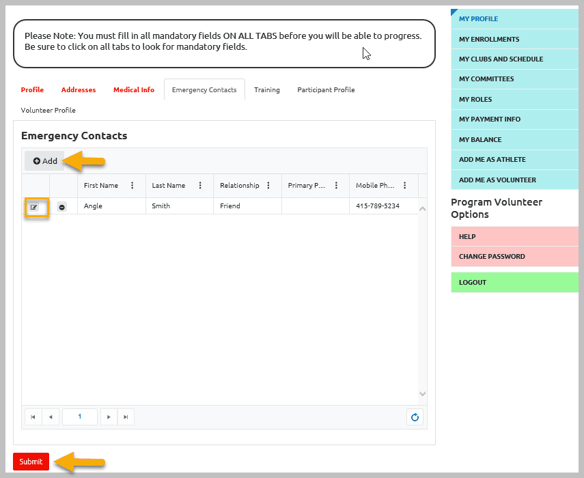View My Payment Info
Image resolution: width=584 pixels, height=478 pixels.
click(x=515, y=119)
